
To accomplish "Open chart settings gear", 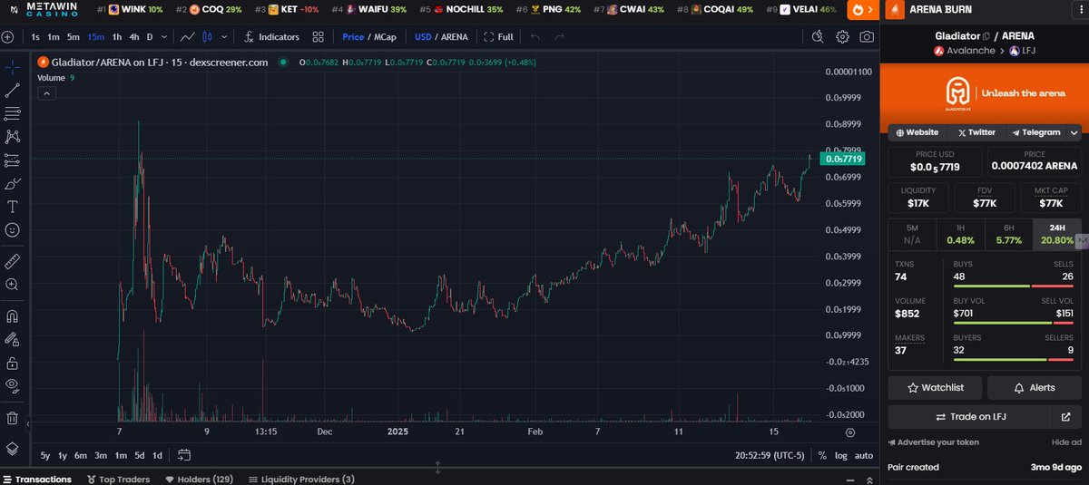I will [842, 37].
